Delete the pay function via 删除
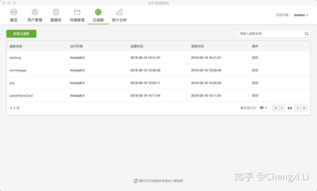This screenshot has width=317, height=191. tap(255, 83)
